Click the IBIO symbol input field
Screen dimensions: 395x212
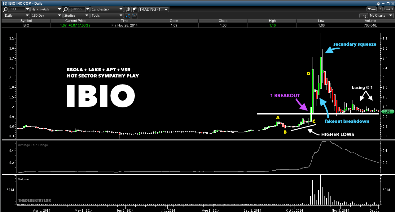pyautogui.click(x=16, y=9)
